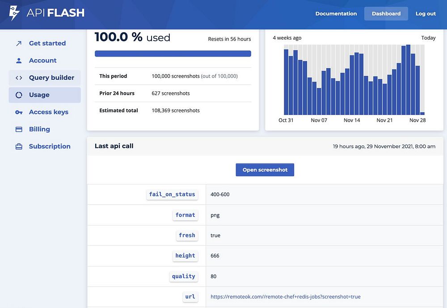Click the Billing credit card icon
447x308 pixels.
pos(19,129)
